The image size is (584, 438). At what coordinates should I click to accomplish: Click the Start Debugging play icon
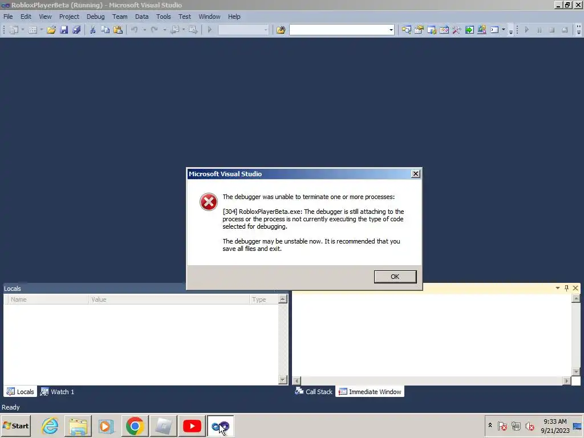pos(210,30)
